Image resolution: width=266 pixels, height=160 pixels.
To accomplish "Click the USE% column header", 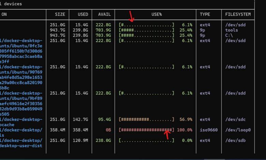I will tap(157, 14).
